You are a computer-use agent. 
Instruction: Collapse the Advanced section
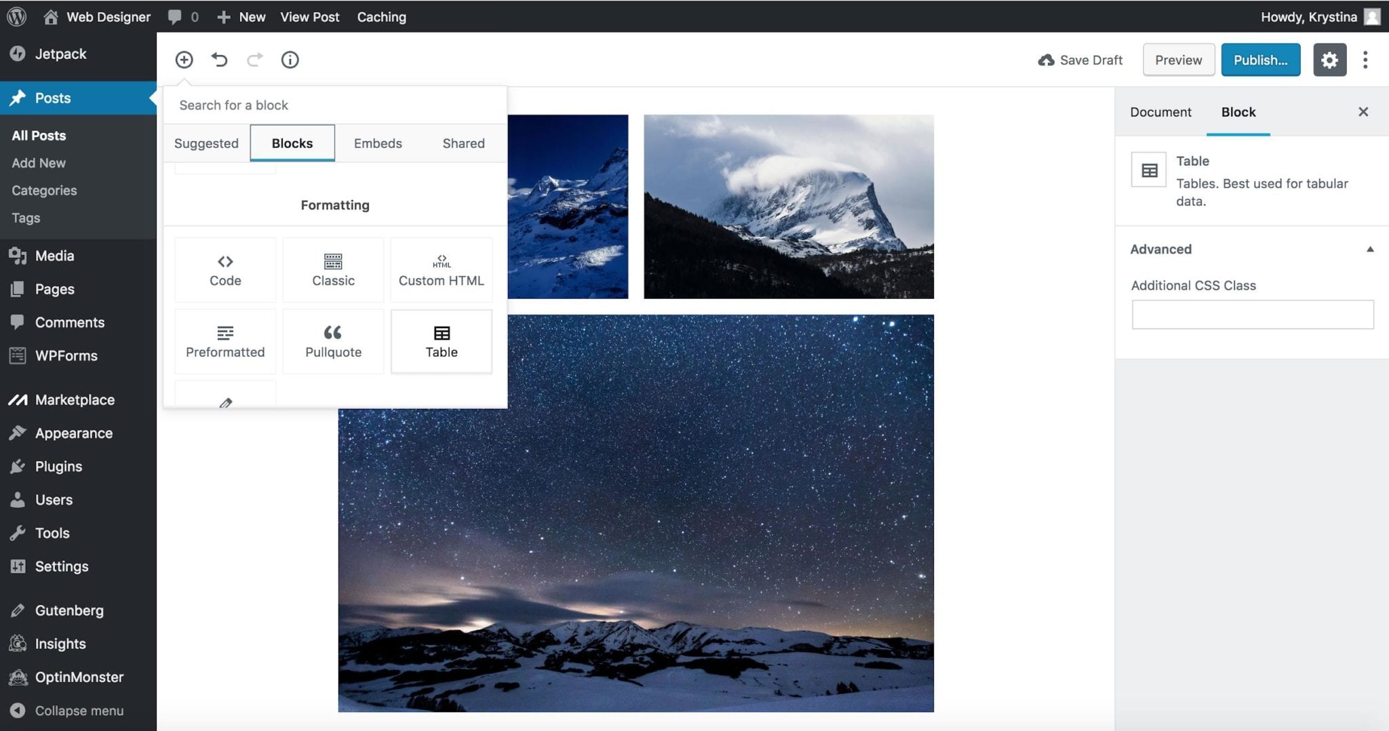coord(1369,249)
